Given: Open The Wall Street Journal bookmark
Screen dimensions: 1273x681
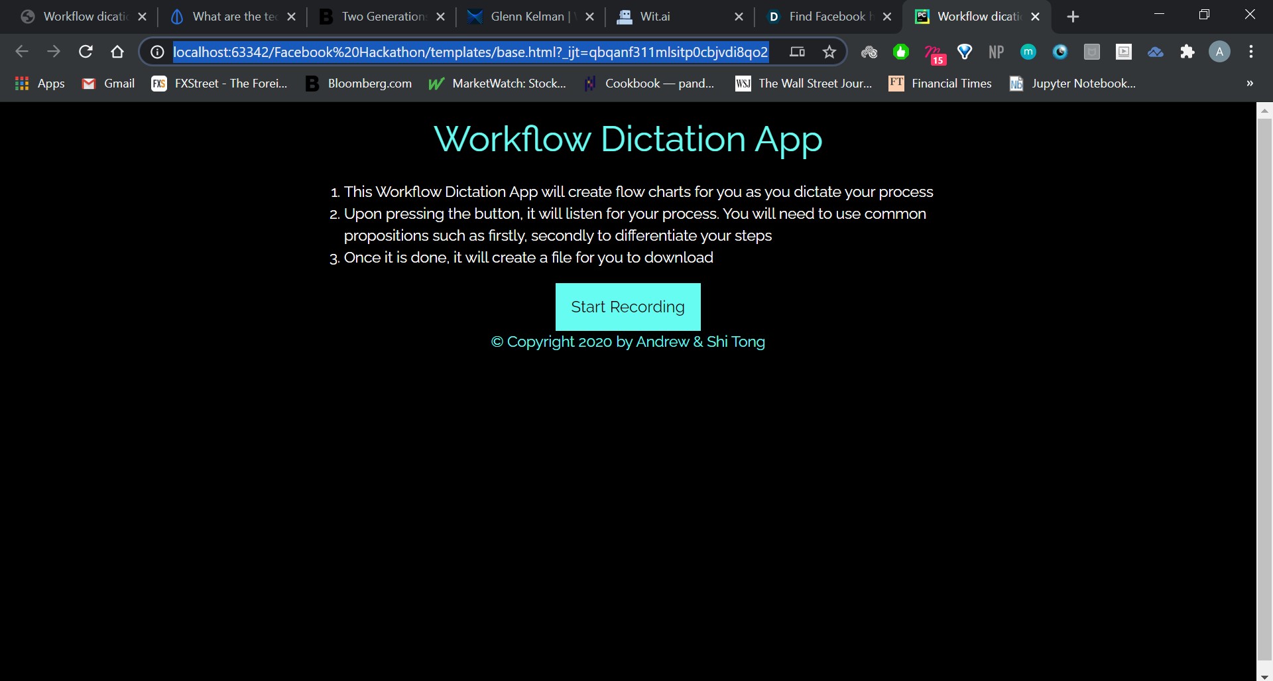Looking at the screenshot, I should (x=803, y=84).
